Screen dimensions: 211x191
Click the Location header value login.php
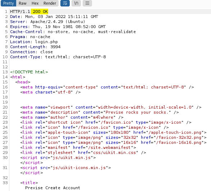pos(46,42)
